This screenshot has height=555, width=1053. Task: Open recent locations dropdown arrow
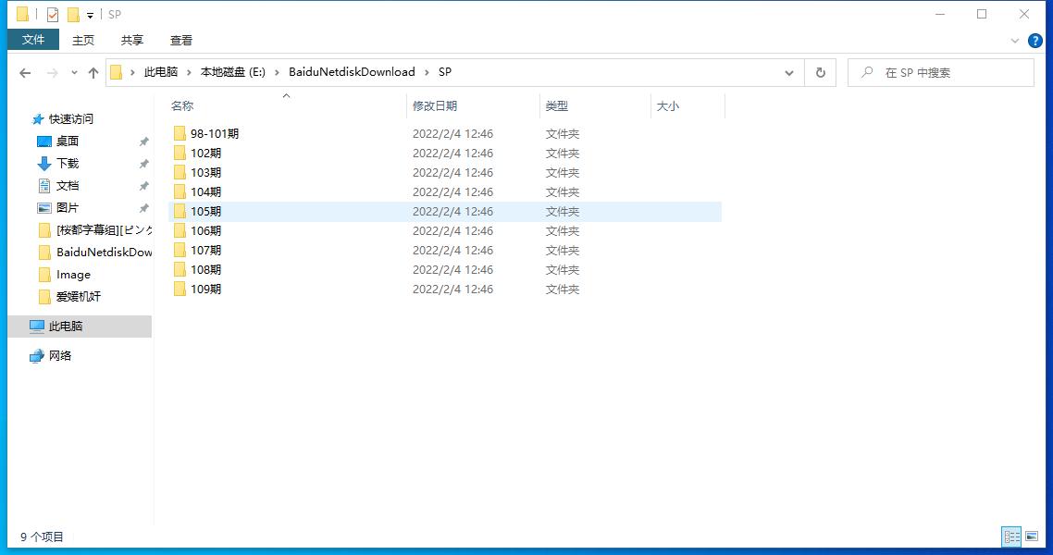click(x=74, y=72)
